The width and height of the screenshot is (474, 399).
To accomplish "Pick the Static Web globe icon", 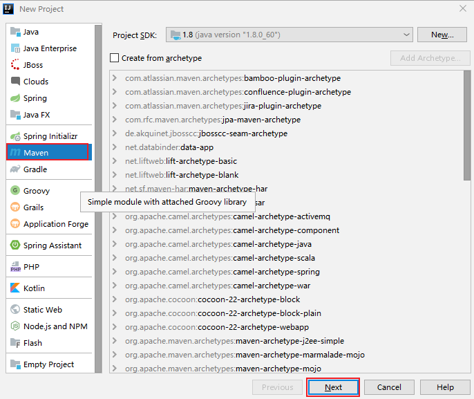I will [15, 309].
